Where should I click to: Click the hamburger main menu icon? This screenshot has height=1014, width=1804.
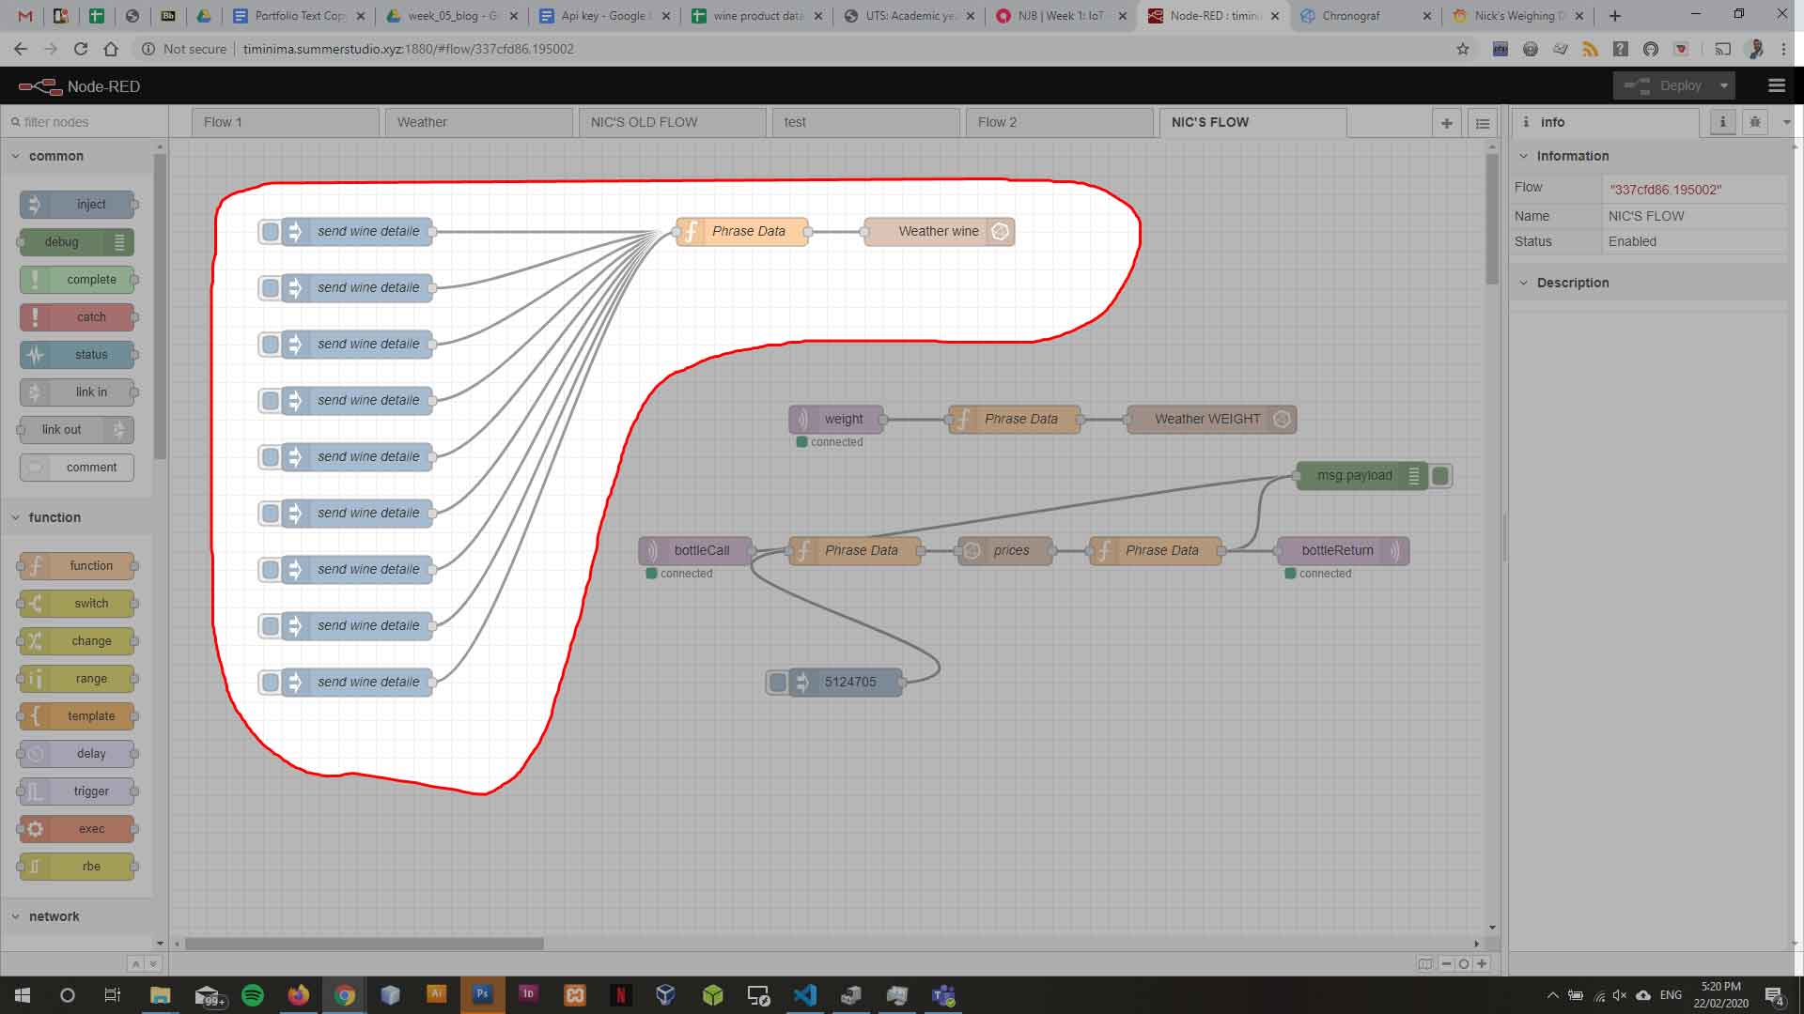point(1776,85)
